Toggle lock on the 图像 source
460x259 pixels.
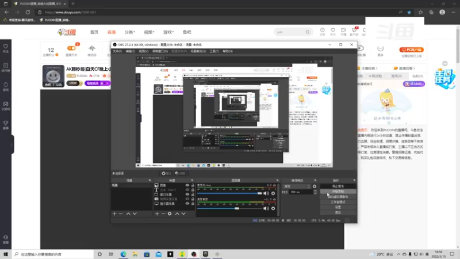pos(193,185)
